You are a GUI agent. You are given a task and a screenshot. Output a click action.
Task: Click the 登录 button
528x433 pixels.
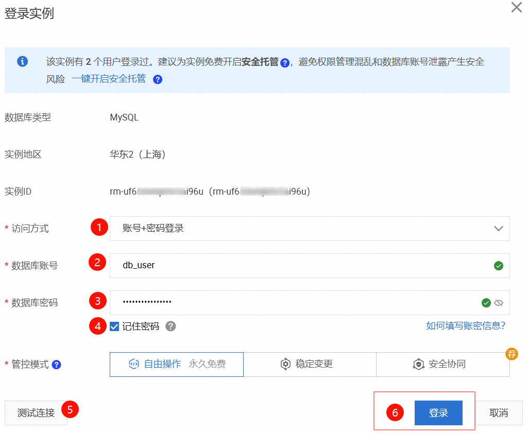tap(438, 413)
